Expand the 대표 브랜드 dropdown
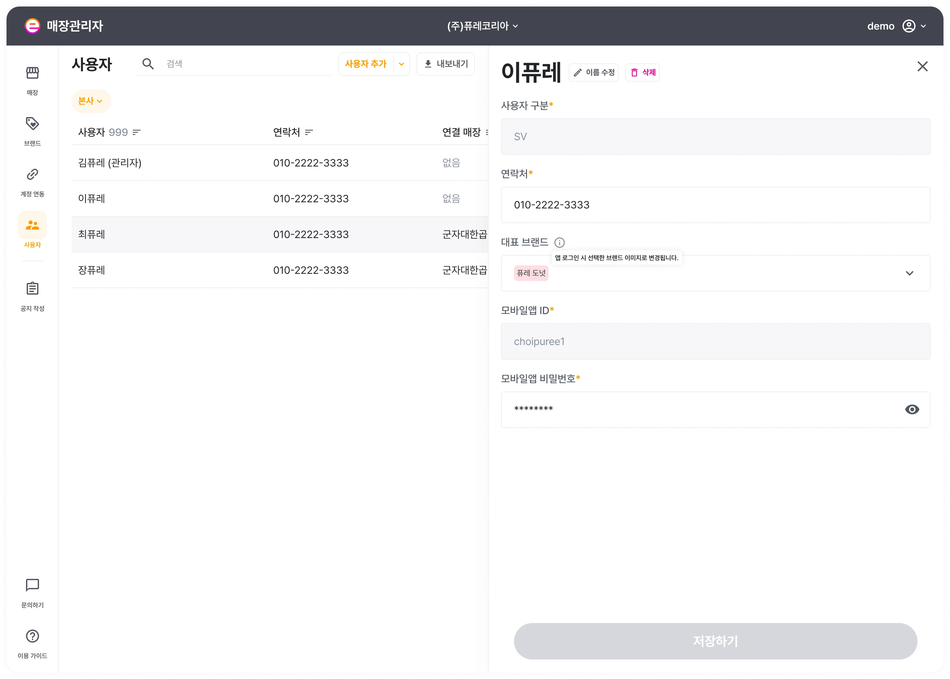 click(909, 273)
